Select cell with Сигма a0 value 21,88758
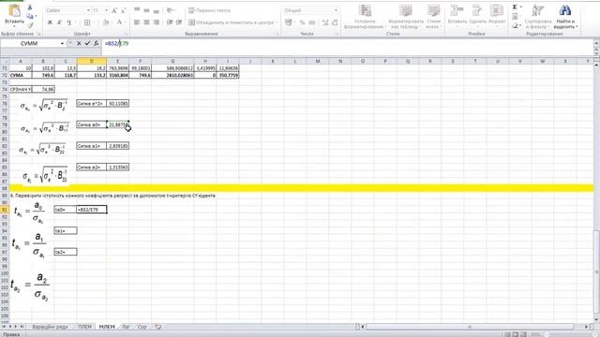This screenshot has width=600, height=337. (x=118, y=125)
